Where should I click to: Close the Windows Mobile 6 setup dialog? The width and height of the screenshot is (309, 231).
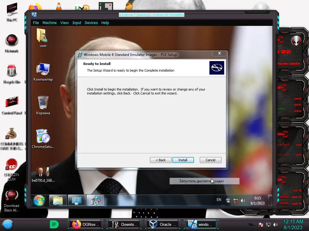pos(219,53)
